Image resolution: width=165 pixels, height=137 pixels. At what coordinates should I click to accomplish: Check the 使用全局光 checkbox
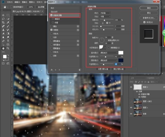(106, 40)
